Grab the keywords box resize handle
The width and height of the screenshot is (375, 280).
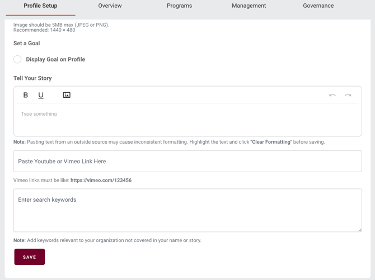pyautogui.click(x=359, y=229)
